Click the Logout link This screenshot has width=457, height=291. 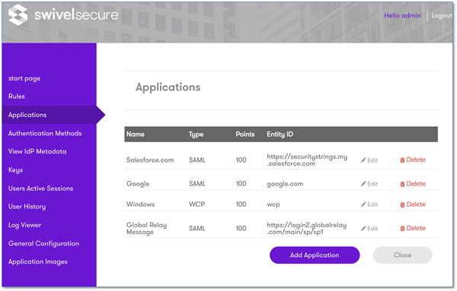click(x=442, y=16)
